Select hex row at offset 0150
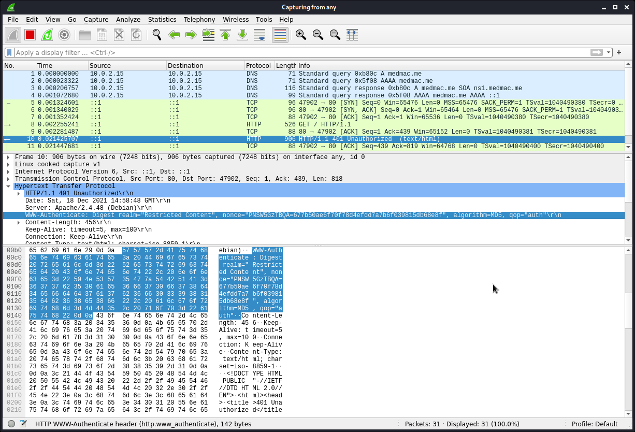This screenshot has width=635, height=432. [x=145, y=323]
